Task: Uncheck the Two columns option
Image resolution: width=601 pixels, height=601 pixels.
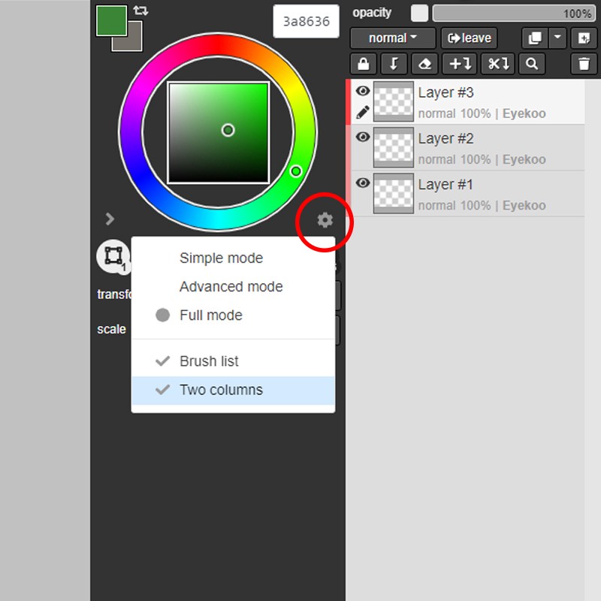Action: point(221,390)
